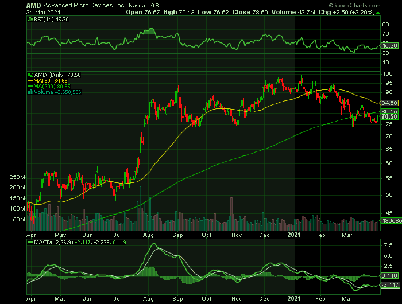Click the 78.50 last price tag

tap(389, 116)
